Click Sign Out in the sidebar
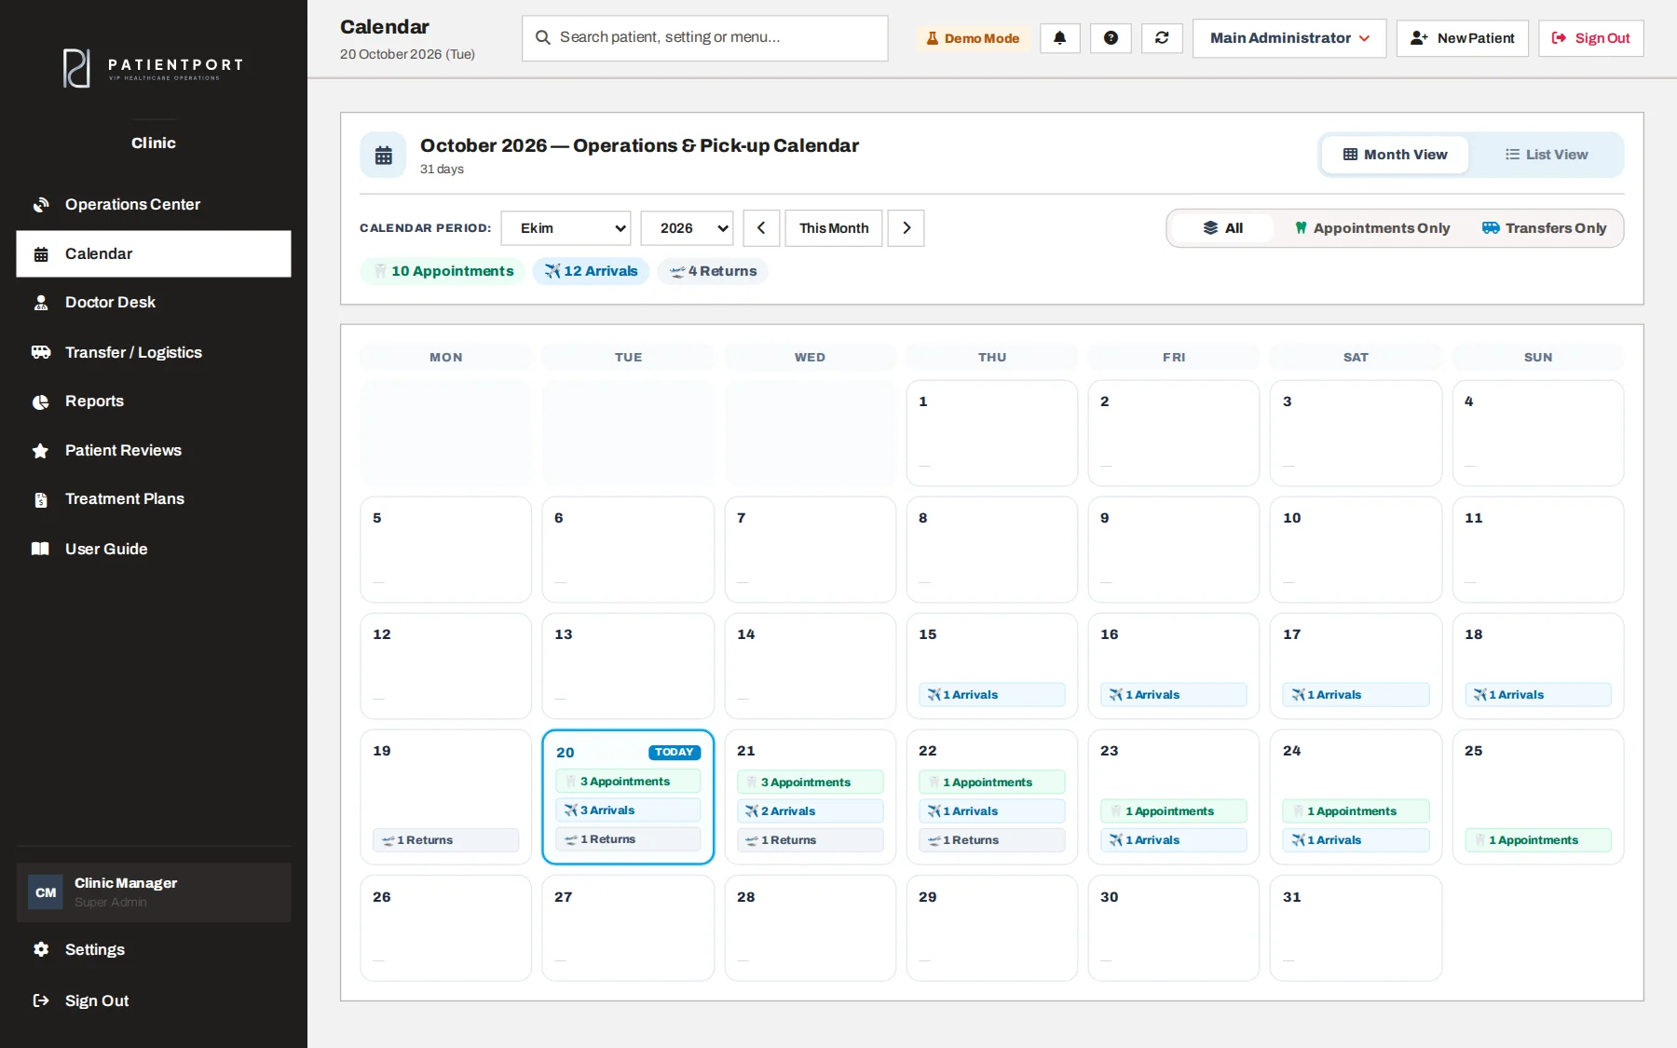Viewport: 1677px width, 1048px height. 154,1000
